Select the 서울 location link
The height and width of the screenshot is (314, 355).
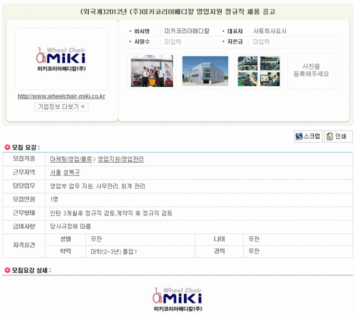(56, 173)
